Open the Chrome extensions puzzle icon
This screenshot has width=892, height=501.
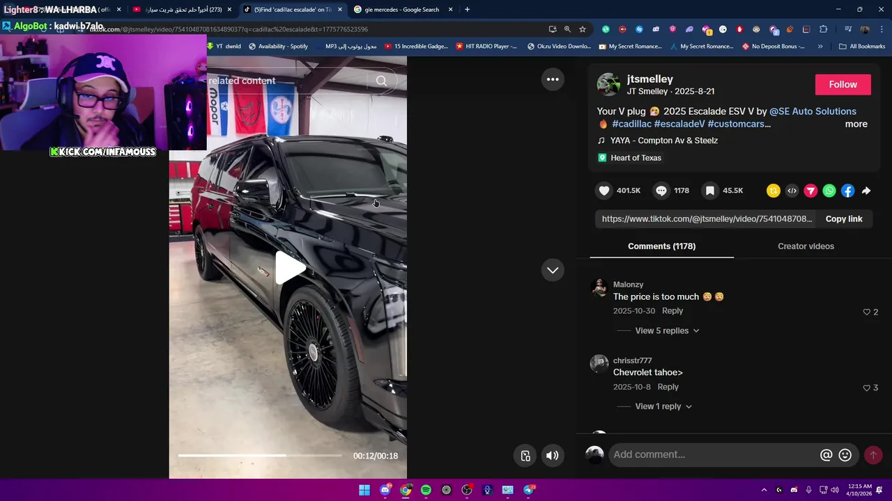(824, 29)
